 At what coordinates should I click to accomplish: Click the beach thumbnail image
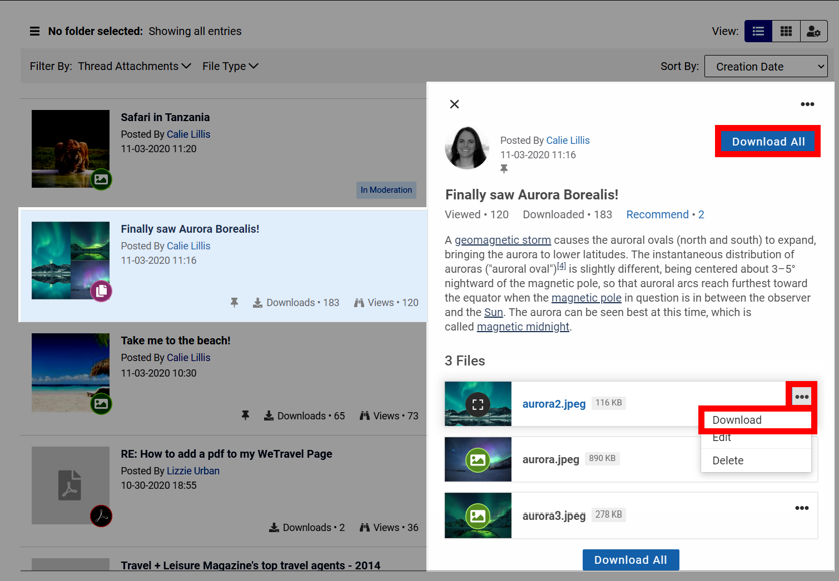(71, 372)
